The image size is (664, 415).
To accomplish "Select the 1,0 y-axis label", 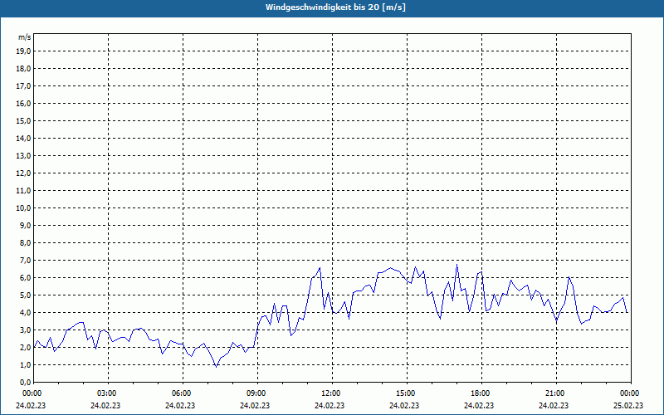I will coord(25,365).
